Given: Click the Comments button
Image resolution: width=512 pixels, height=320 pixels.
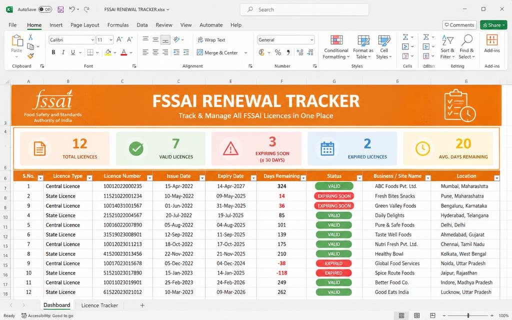Looking at the screenshot, I should coord(459,25).
